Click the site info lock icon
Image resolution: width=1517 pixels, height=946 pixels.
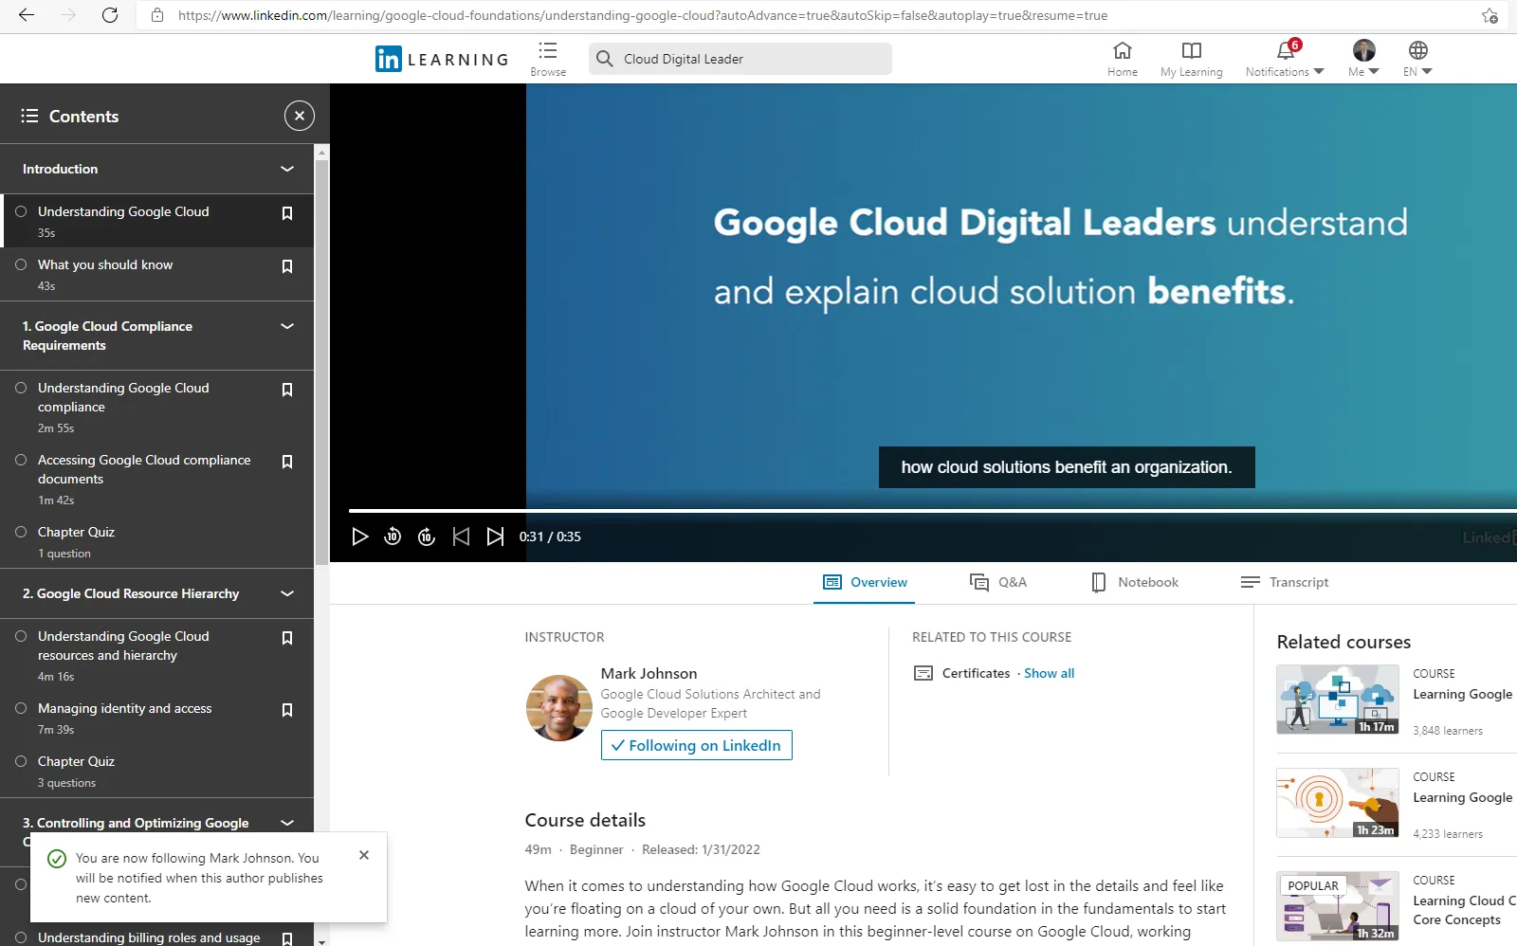click(157, 15)
